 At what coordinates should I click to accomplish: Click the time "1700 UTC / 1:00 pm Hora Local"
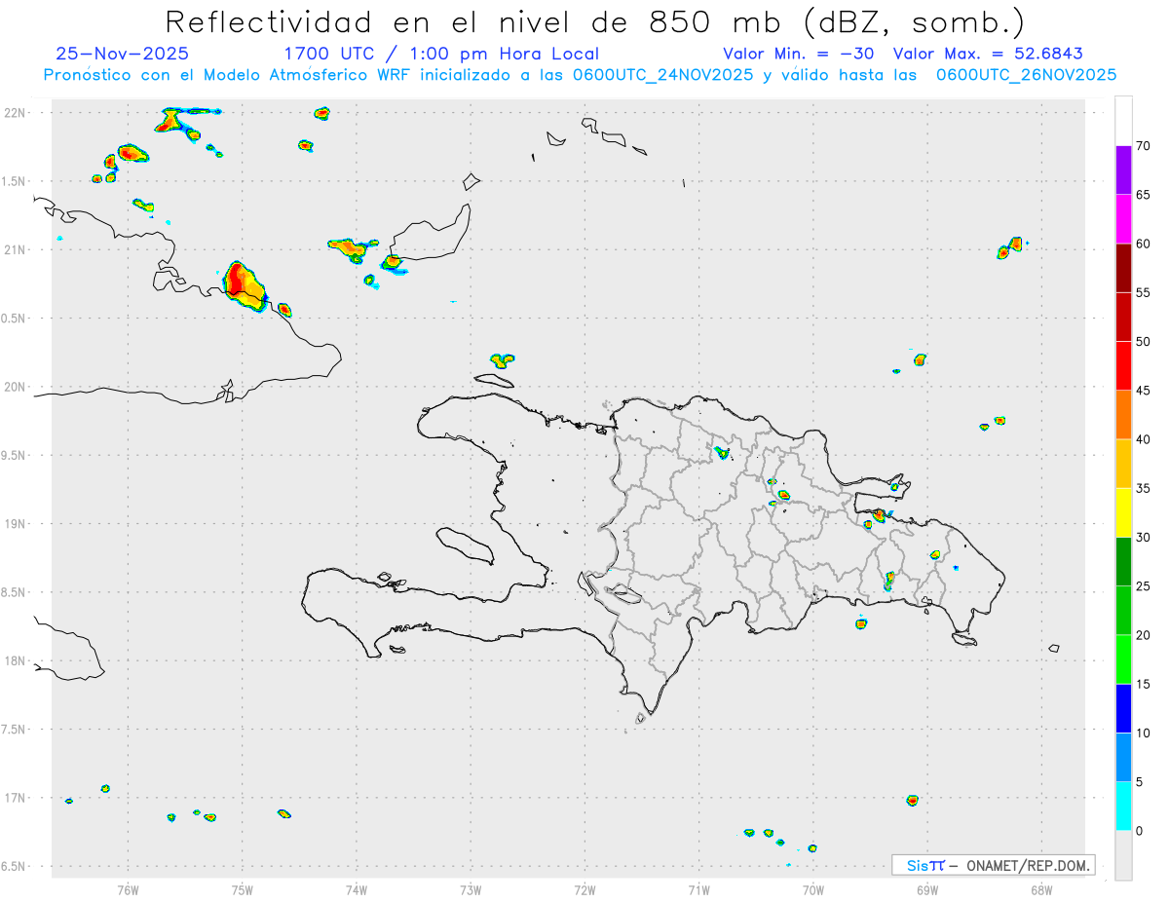[x=441, y=55]
